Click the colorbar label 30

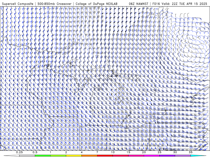(x=175, y=152)
